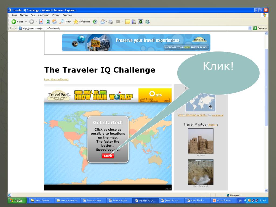Viewport: 276px width, 207px height.
Task: Open the Research books icon
Action: pyautogui.click(x=134, y=22)
